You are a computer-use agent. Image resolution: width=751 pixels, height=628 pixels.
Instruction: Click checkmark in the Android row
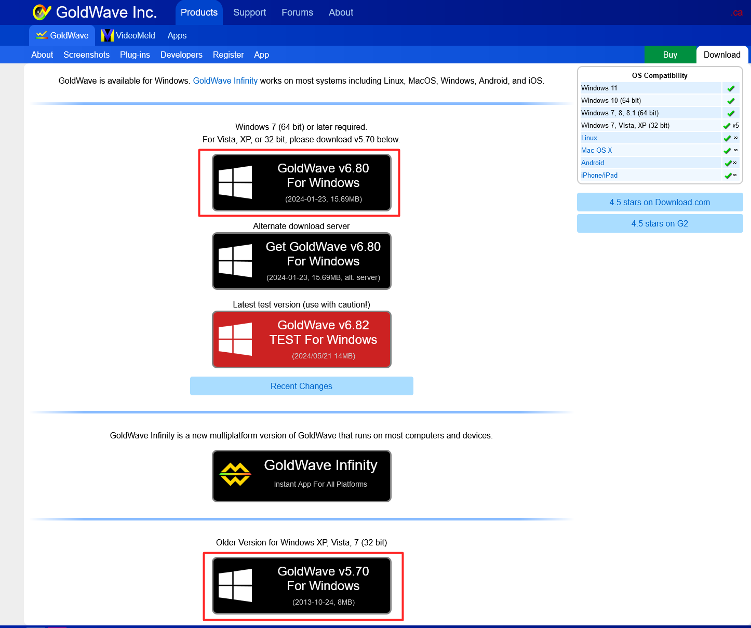[x=728, y=163]
